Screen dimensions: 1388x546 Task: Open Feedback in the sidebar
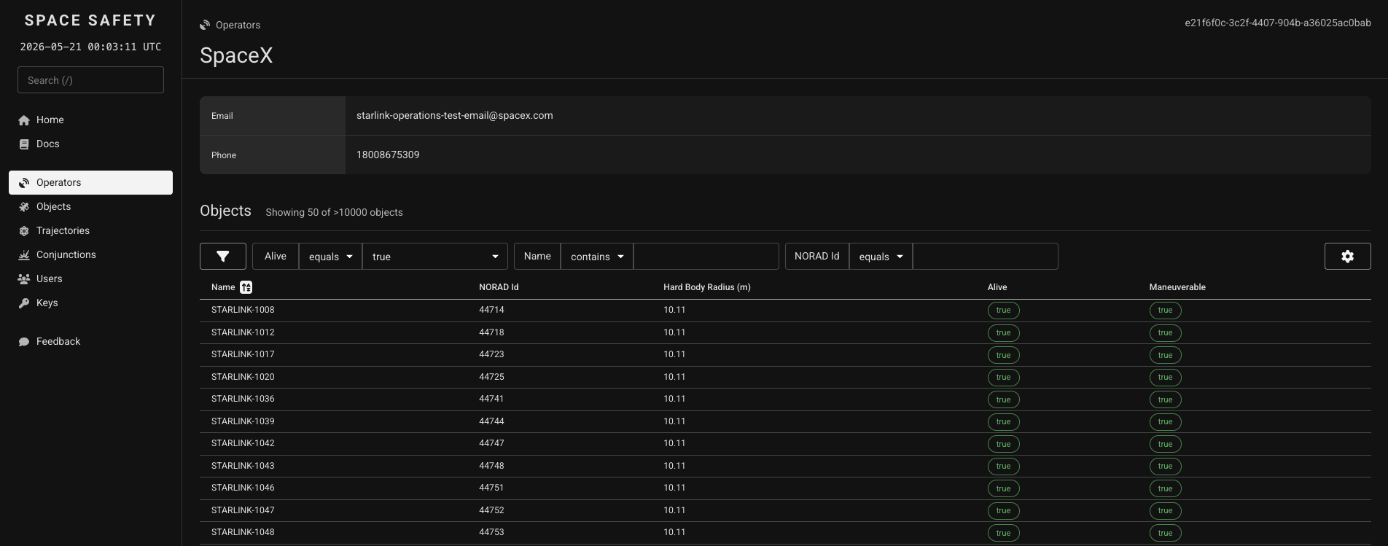tap(90, 342)
